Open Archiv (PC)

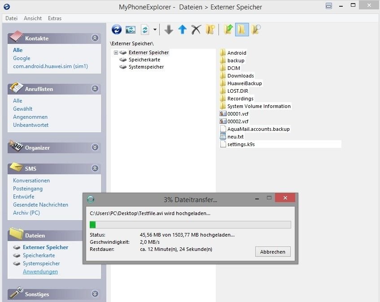(26, 213)
